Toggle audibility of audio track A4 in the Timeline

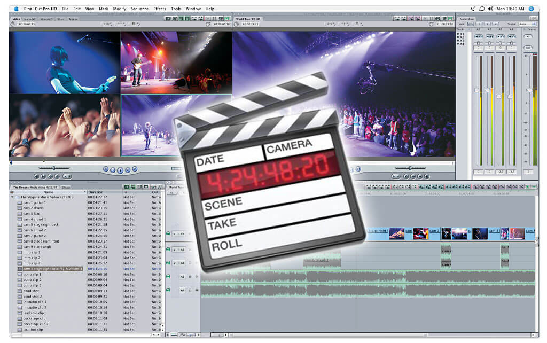(x=168, y=290)
